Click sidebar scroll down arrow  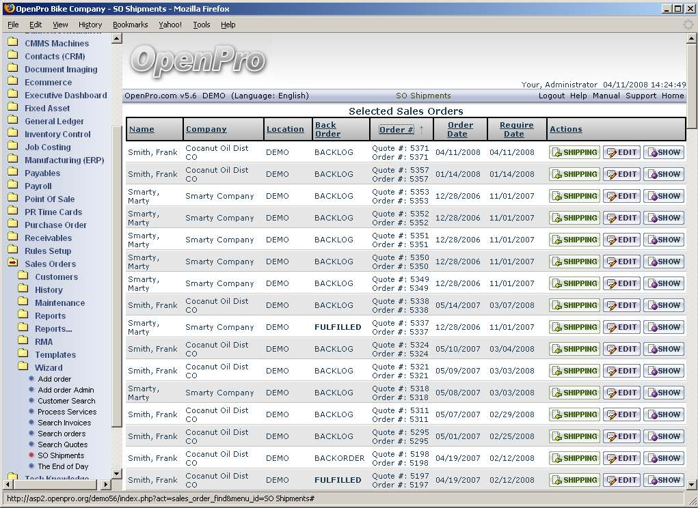tap(116, 473)
